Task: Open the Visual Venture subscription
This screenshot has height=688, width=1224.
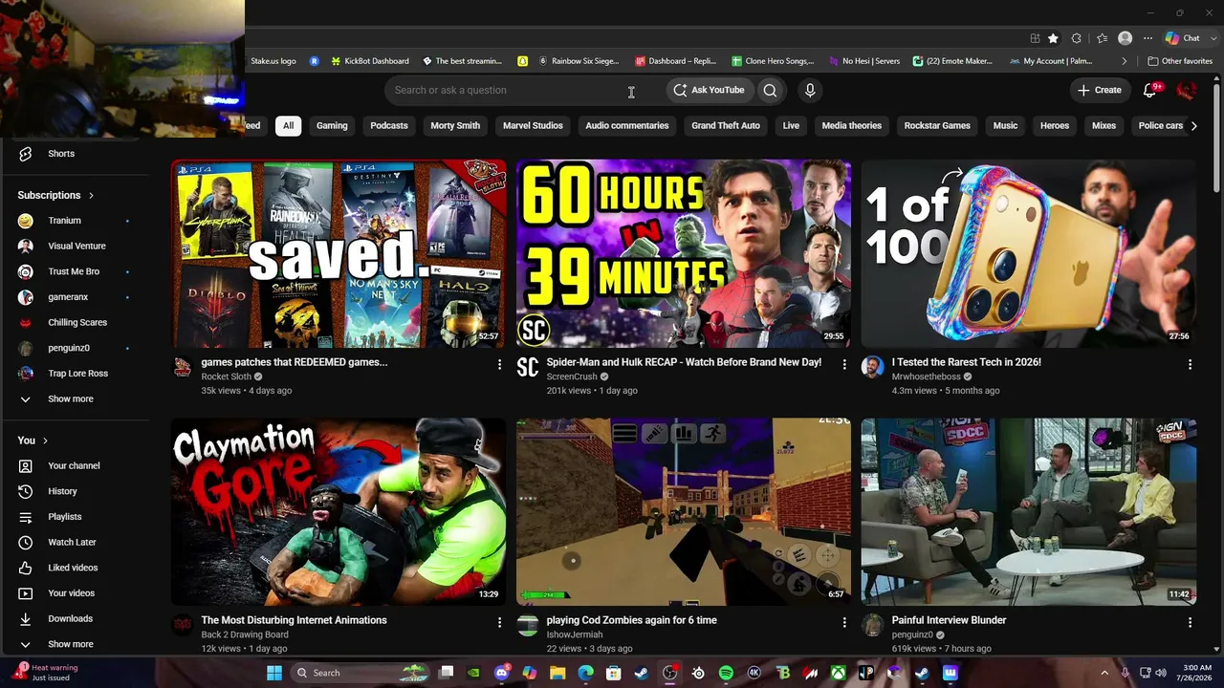Action: tap(76, 246)
